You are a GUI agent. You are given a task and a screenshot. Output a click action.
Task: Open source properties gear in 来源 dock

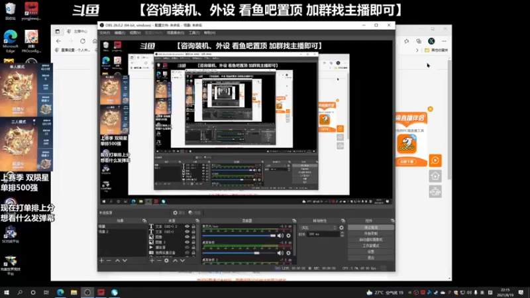click(x=166, y=260)
